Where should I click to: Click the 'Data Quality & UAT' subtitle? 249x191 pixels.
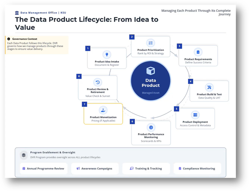[x=209, y=98]
